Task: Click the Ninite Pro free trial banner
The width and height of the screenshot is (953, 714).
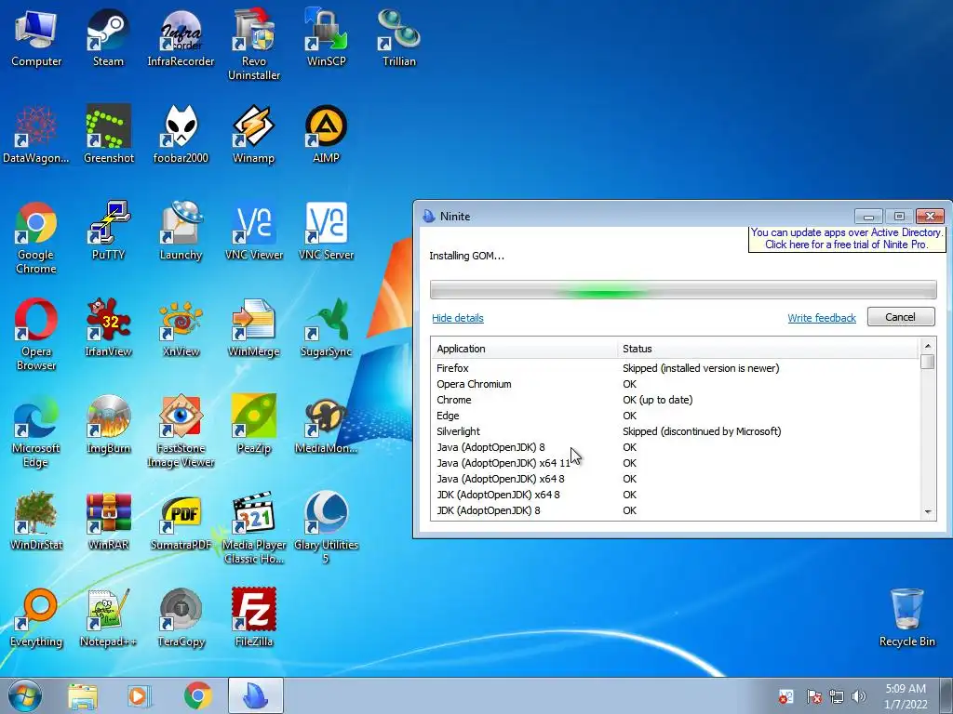Action: pos(847,239)
